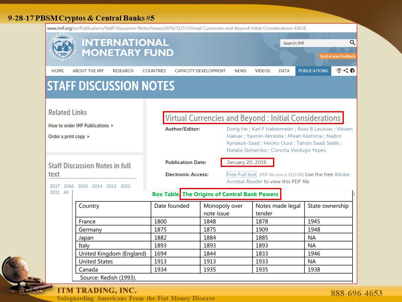
Task: Open author link Dong He
Action: point(237,129)
